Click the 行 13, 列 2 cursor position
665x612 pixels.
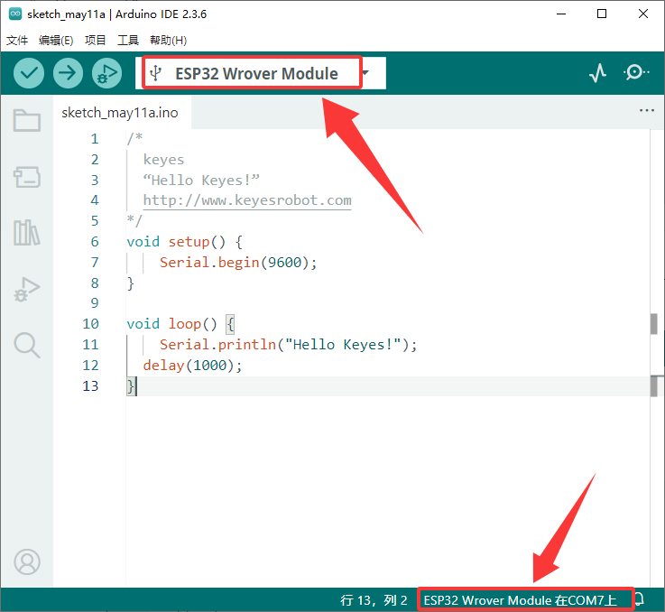click(374, 600)
